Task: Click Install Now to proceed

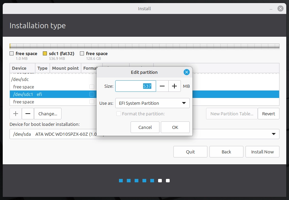Action: [x=262, y=152]
